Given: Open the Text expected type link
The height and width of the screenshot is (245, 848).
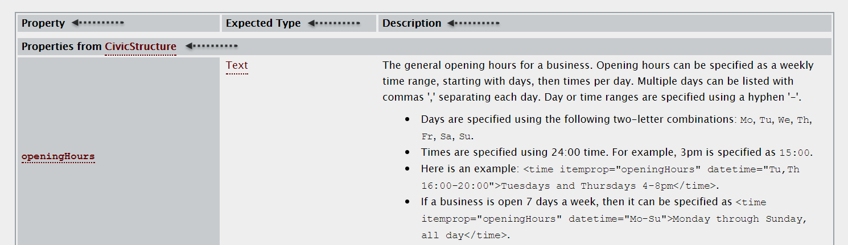Looking at the screenshot, I should (x=237, y=65).
